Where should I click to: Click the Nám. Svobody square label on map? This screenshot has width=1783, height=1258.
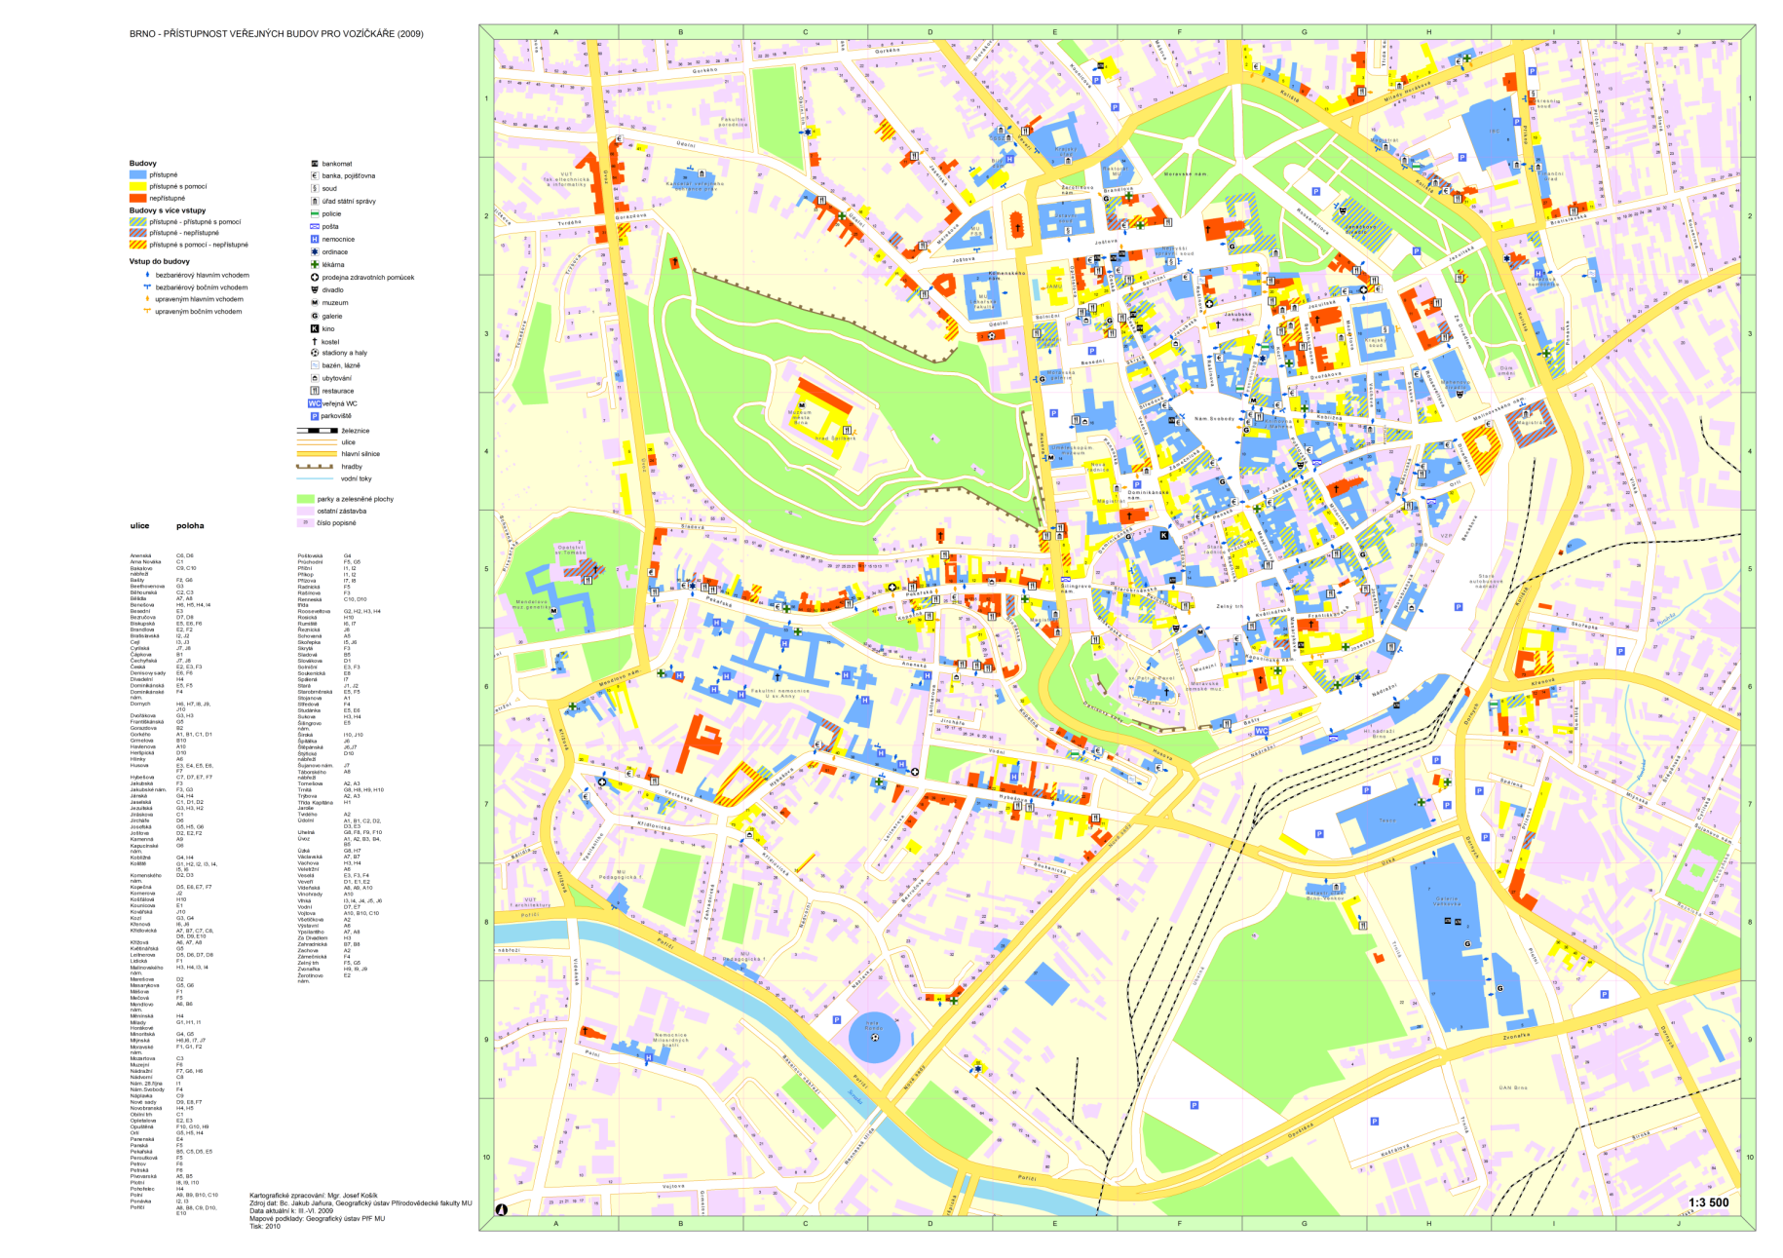coord(1214,419)
